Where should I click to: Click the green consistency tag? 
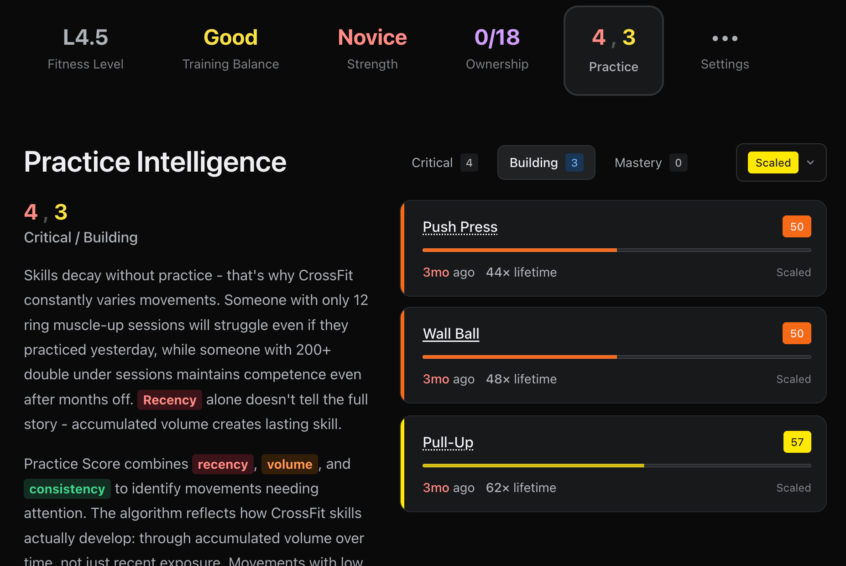tap(67, 489)
